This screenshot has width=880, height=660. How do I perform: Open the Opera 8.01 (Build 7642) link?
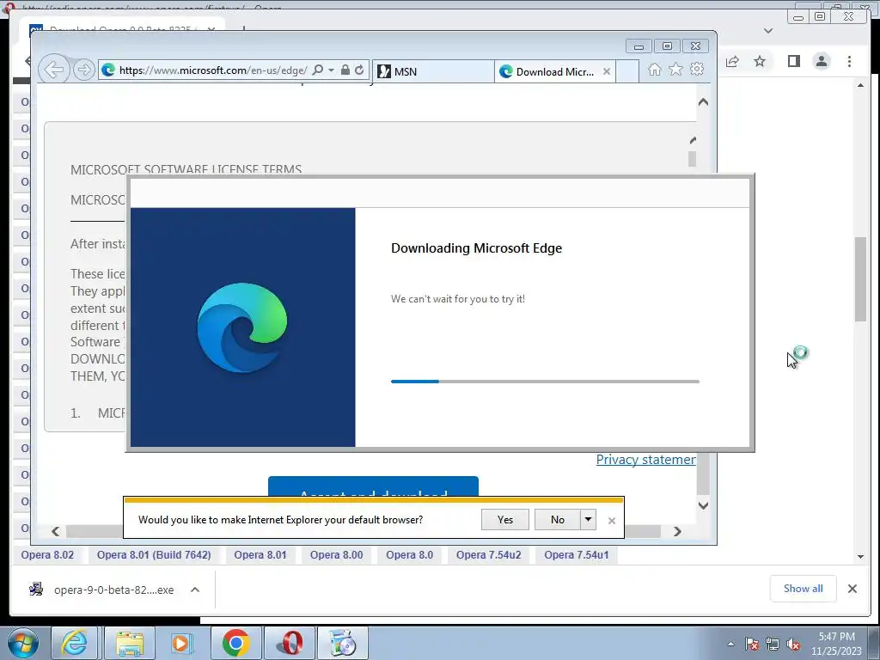(154, 555)
